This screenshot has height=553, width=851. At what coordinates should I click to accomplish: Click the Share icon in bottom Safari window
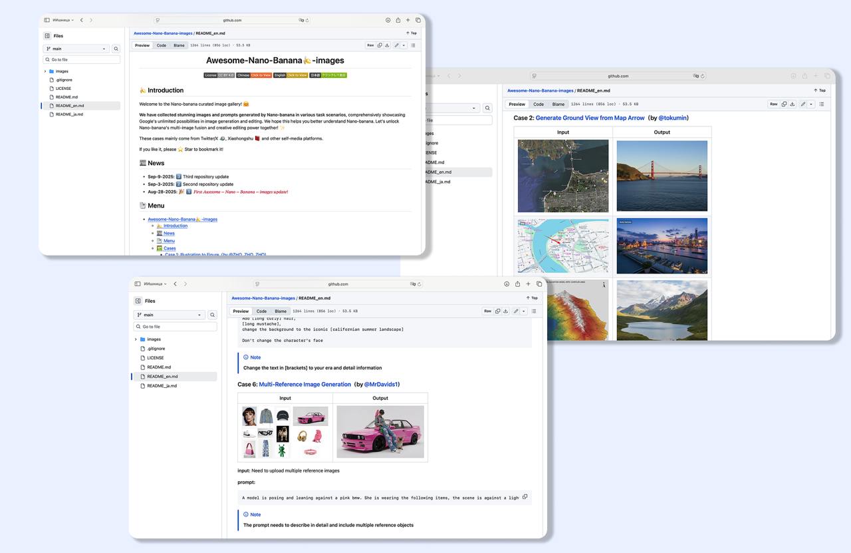(517, 283)
